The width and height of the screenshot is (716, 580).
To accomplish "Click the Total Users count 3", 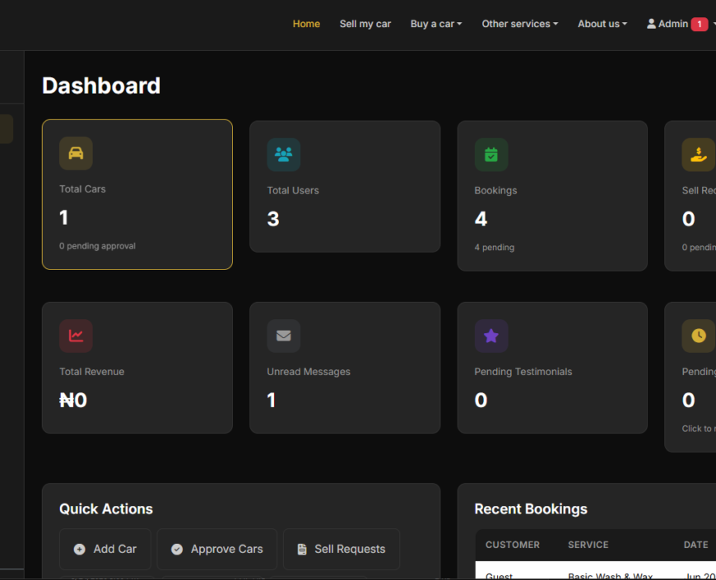I will coord(273,219).
